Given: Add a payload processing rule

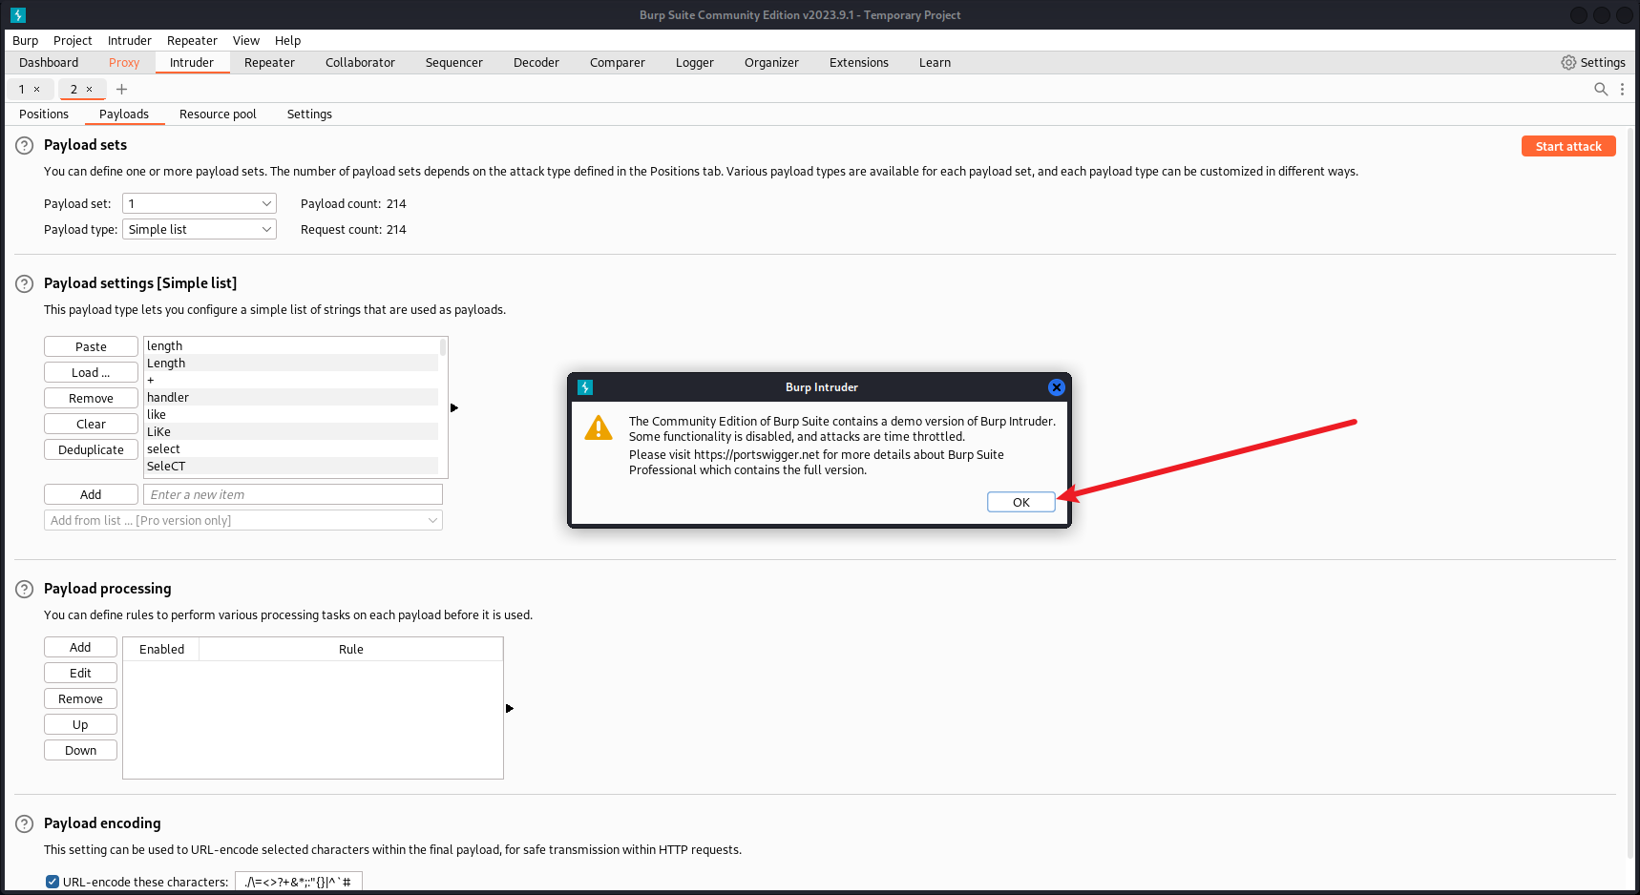Looking at the screenshot, I should (80, 647).
